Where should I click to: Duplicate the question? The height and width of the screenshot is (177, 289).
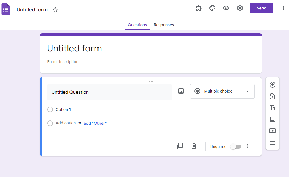click(180, 146)
